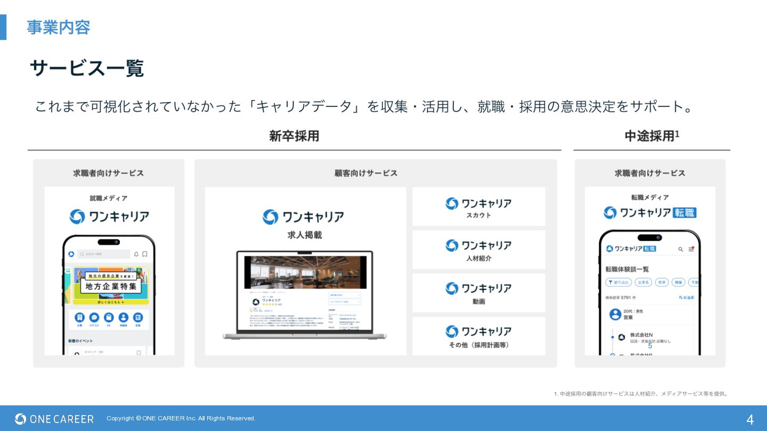This screenshot has height=431, width=767.
Task: Click the magnifier search icon in the right phone
Action: 681,248
